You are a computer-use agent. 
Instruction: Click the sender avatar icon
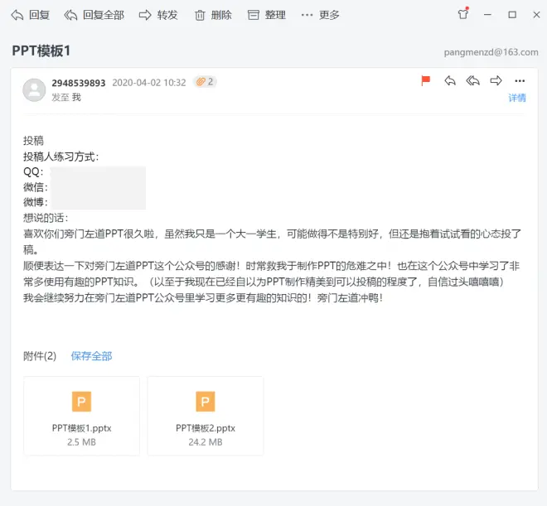click(x=34, y=90)
